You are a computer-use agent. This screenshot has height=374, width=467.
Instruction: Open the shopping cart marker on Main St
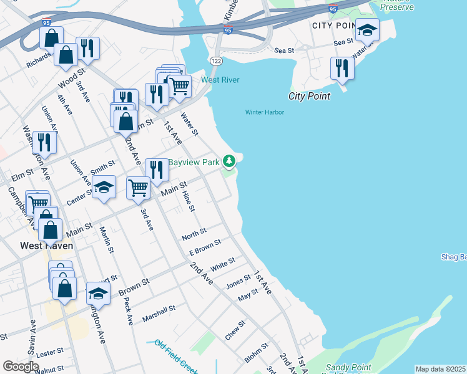[138, 187]
